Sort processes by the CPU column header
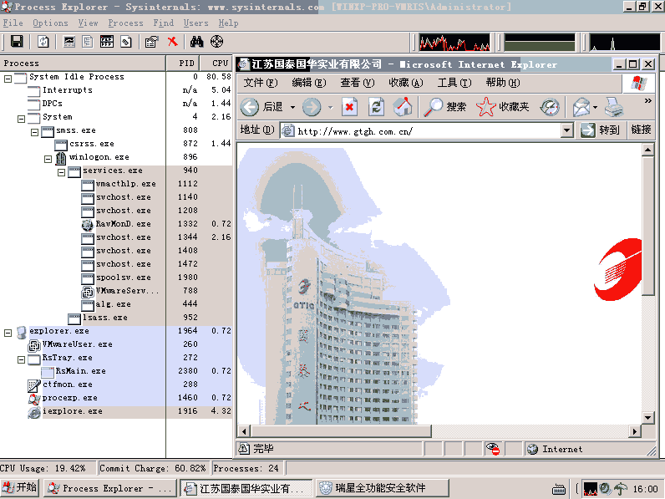 click(219, 63)
